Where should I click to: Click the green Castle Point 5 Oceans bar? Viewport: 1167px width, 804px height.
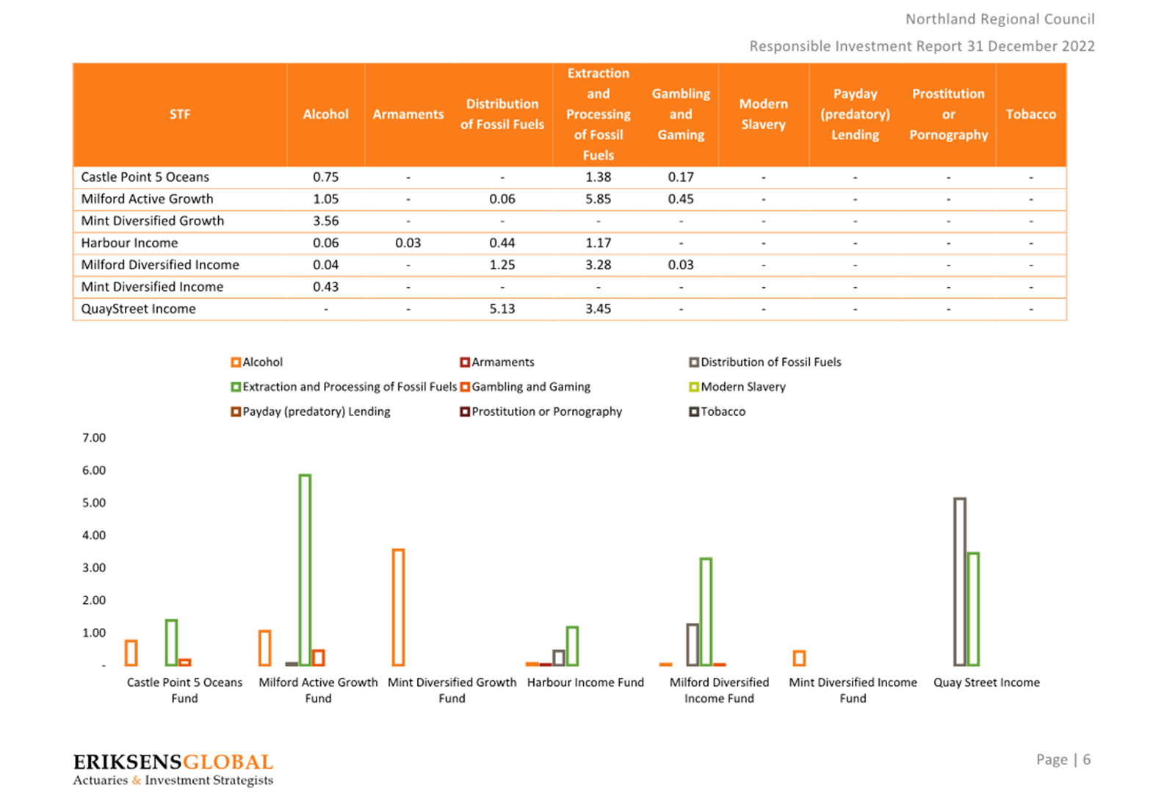pyautogui.click(x=171, y=643)
